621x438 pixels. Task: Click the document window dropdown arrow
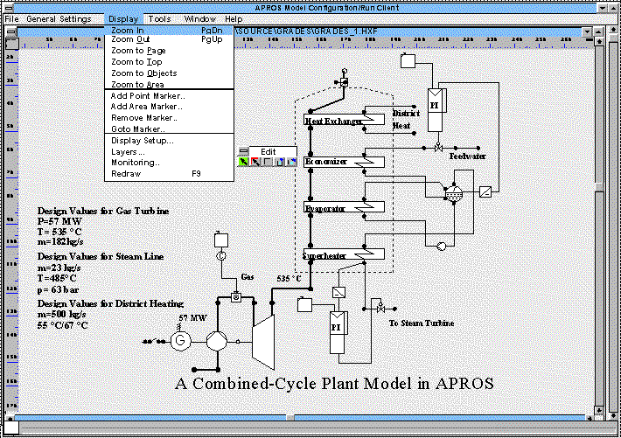(587, 31)
